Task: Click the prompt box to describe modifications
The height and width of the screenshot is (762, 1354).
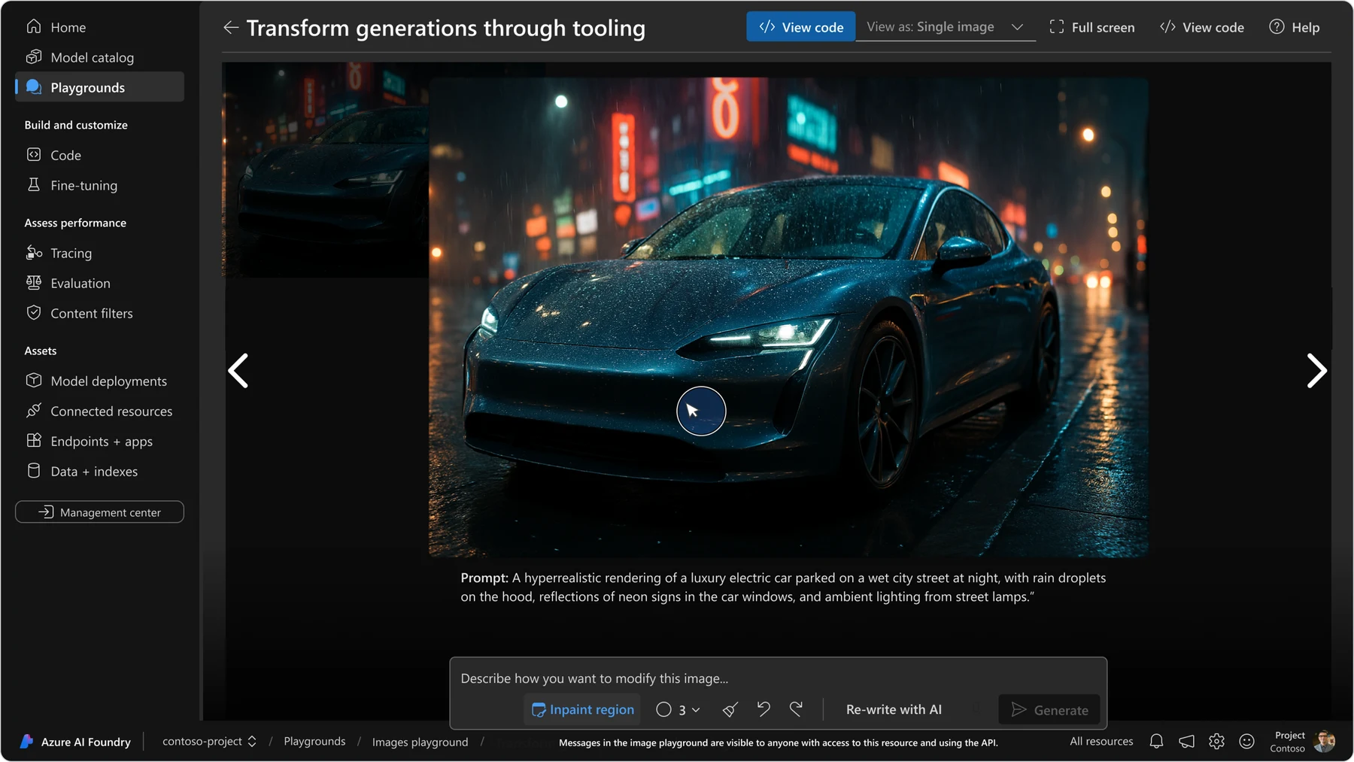Action: pos(778,679)
